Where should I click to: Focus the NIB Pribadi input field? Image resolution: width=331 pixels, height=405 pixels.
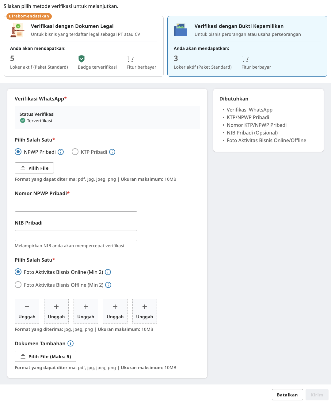click(76, 236)
